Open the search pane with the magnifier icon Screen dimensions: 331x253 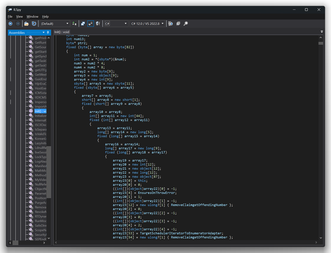pos(185,24)
